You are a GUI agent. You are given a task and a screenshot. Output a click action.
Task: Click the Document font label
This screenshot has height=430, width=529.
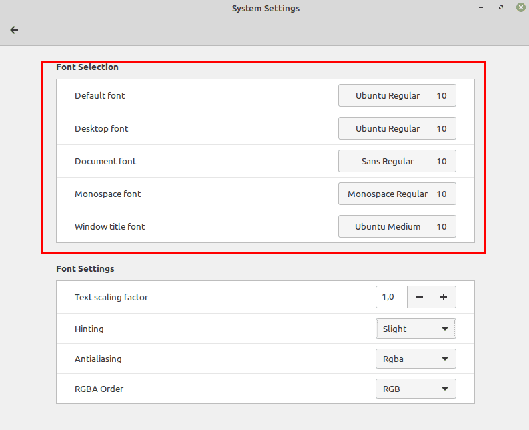[x=105, y=162]
